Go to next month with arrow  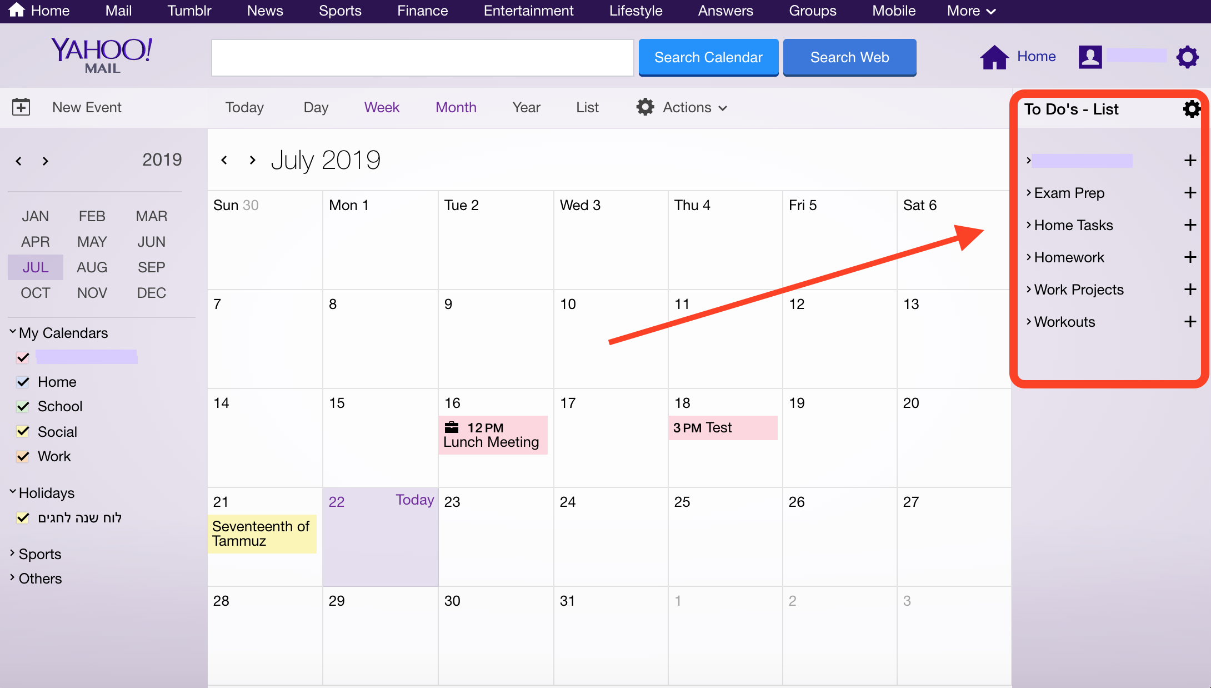pos(253,160)
